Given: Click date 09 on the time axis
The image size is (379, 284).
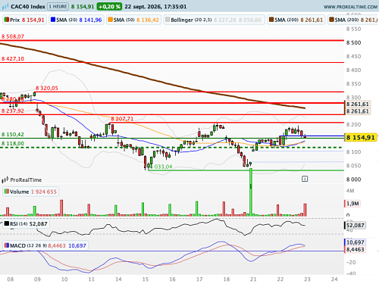Looking at the screenshot, I should (37, 279).
